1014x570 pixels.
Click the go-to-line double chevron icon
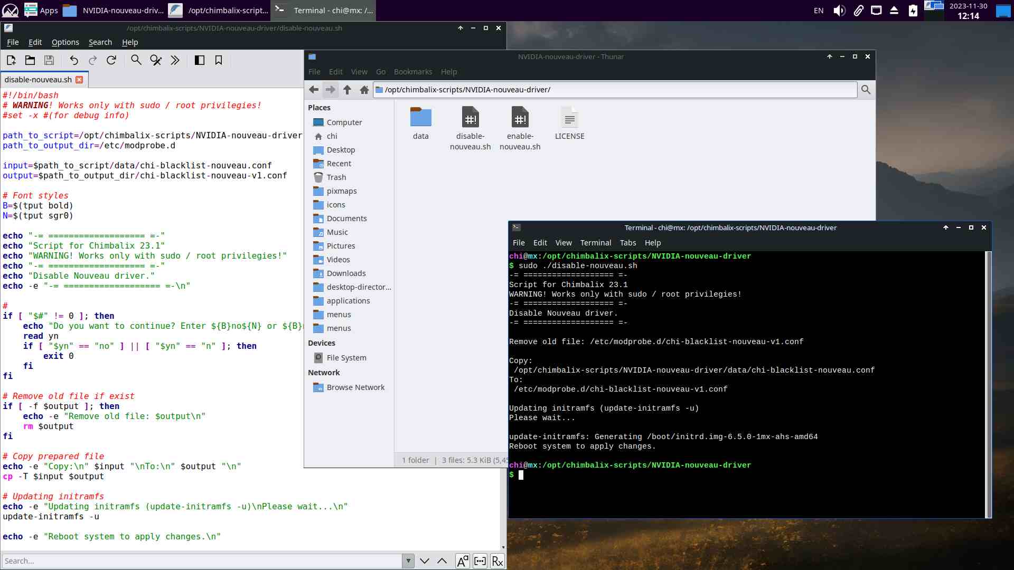tap(175, 60)
